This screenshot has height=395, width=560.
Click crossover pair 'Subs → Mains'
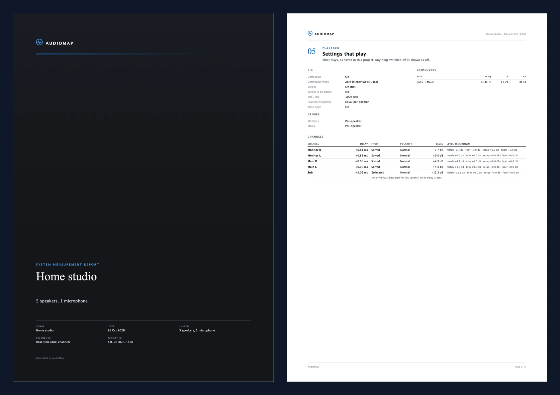point(426,82)
